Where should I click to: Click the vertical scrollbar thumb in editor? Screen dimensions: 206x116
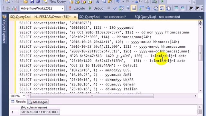pos(200,53)
